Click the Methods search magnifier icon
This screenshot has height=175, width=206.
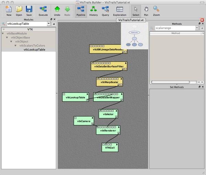(x=152, y=28)
